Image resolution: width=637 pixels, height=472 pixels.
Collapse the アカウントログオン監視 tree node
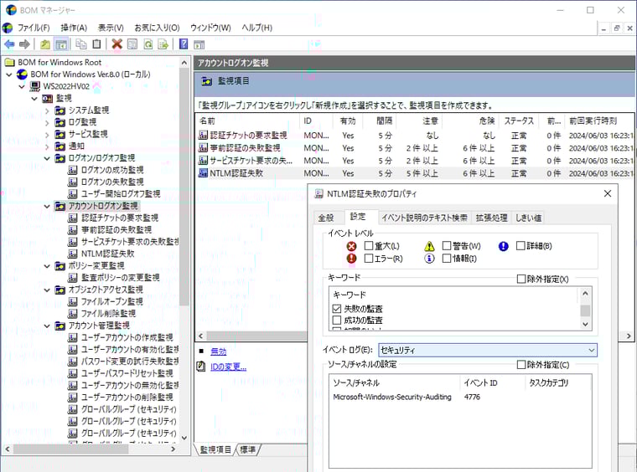click(x=47, y=206)
